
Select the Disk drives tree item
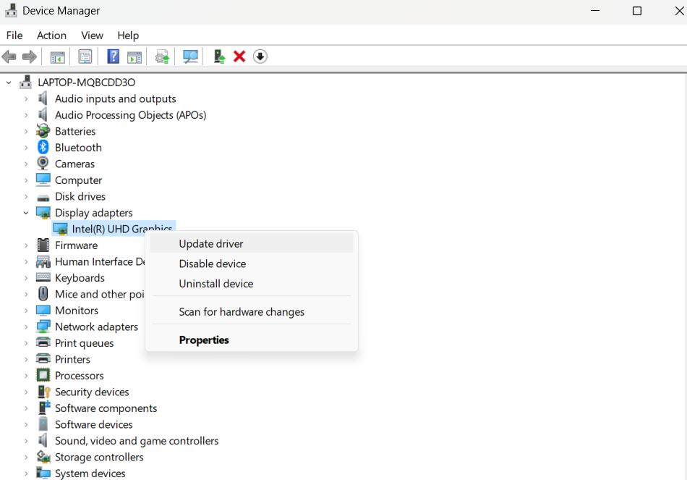pyautogui.click(x=80, y=197)
